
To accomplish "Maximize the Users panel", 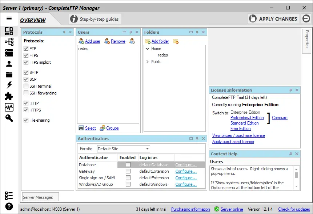I will 125,32.
